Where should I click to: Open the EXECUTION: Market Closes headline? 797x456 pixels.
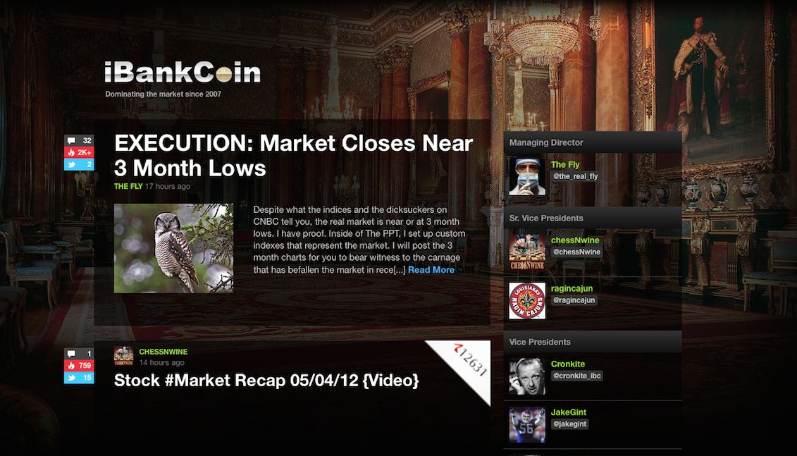(x=293, y=156)
